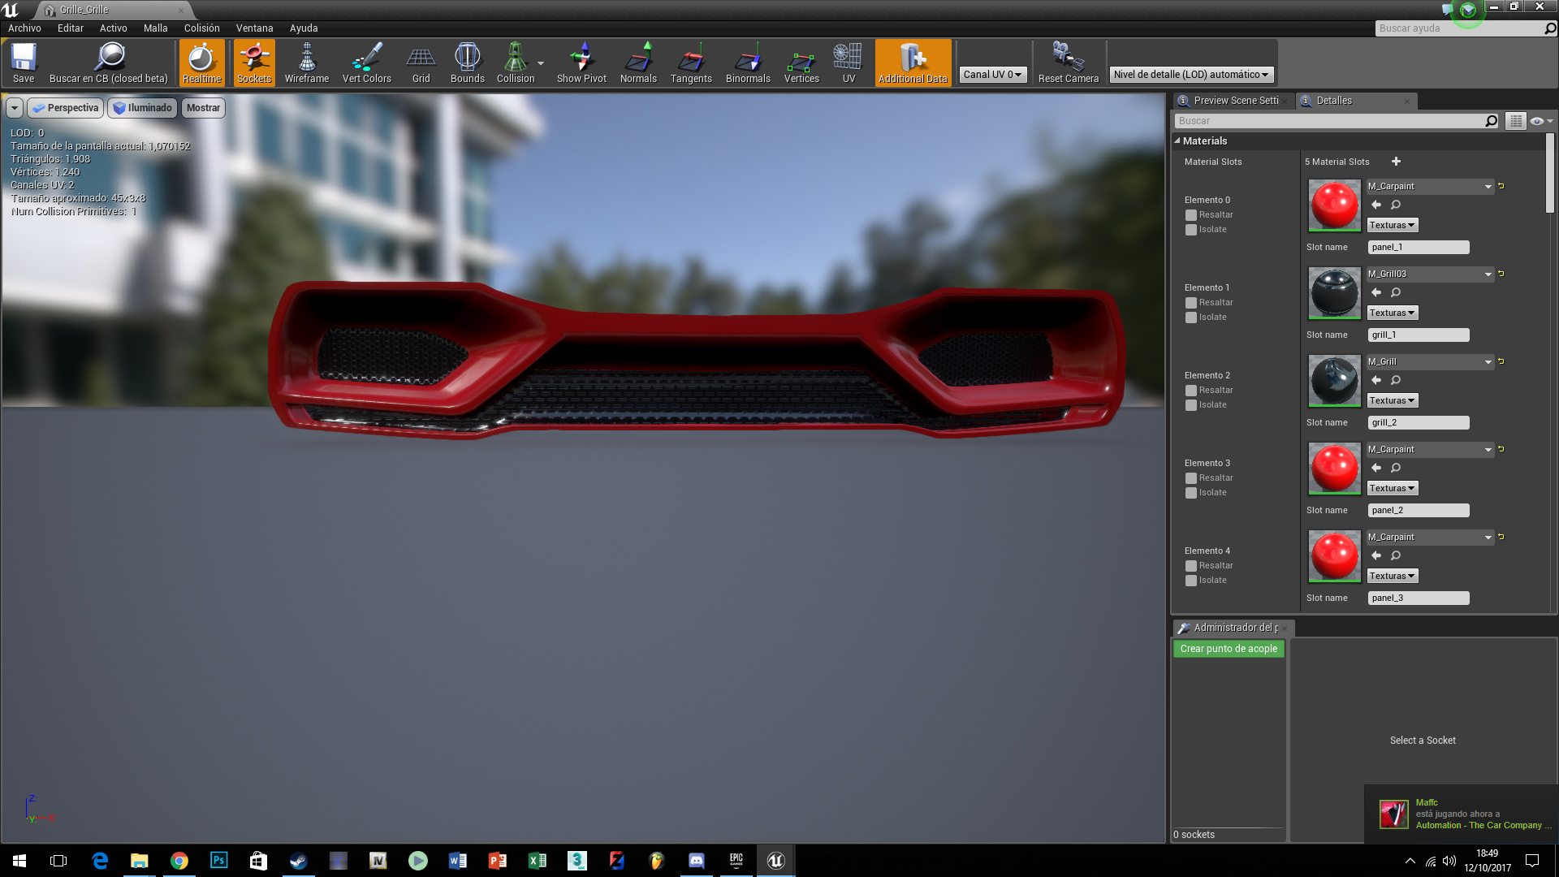Enable the Normals display icon
The height and width of the screenshot is (877, 1559).
point(638,63)
